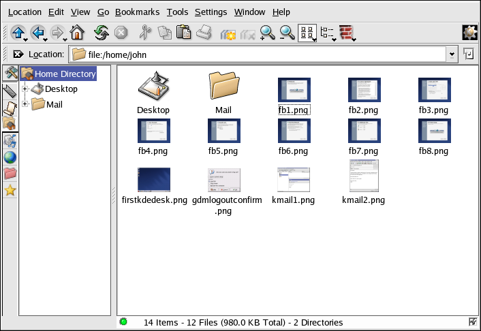The image size is (481, 331).
Task: Open the Network globe sidebar panel
Action: tap(10, 157)
